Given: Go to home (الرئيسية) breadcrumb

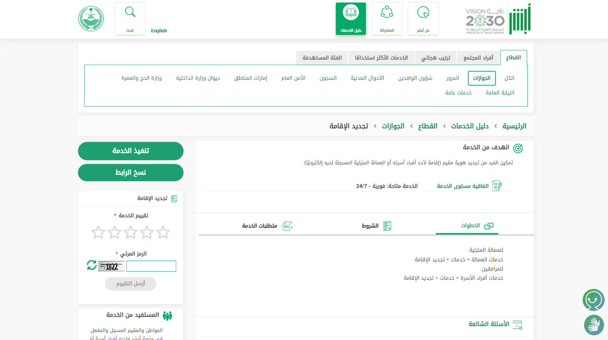Looking at the screenshot, I should point(514,126).
